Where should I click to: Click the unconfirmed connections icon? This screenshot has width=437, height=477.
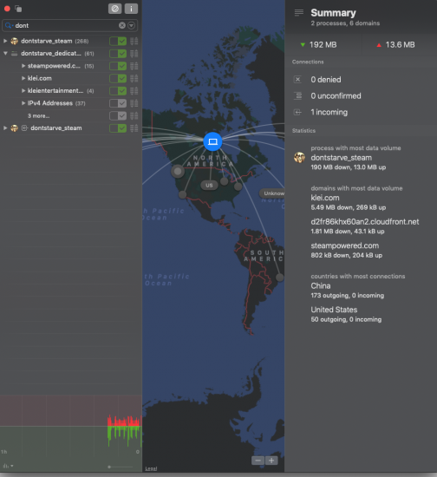coord(297,95)
